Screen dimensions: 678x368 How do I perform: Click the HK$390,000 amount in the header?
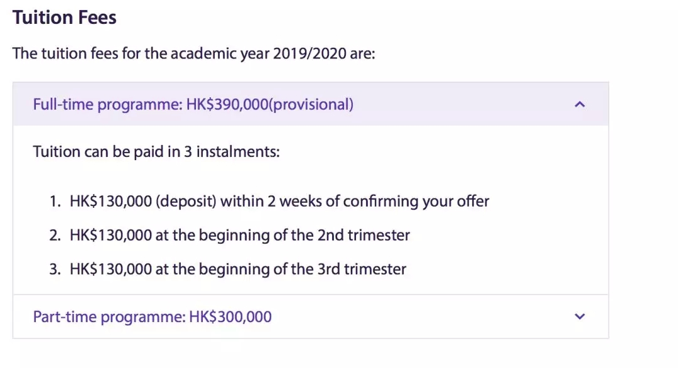coord(227,104)
